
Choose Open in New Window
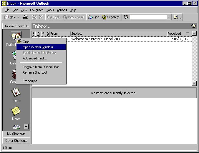tap(41, 47)
